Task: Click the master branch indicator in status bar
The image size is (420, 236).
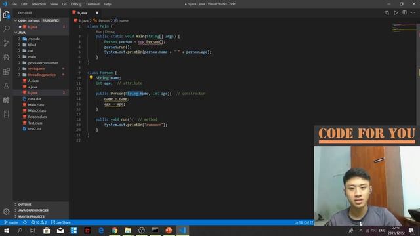Action: pos(12,222)
